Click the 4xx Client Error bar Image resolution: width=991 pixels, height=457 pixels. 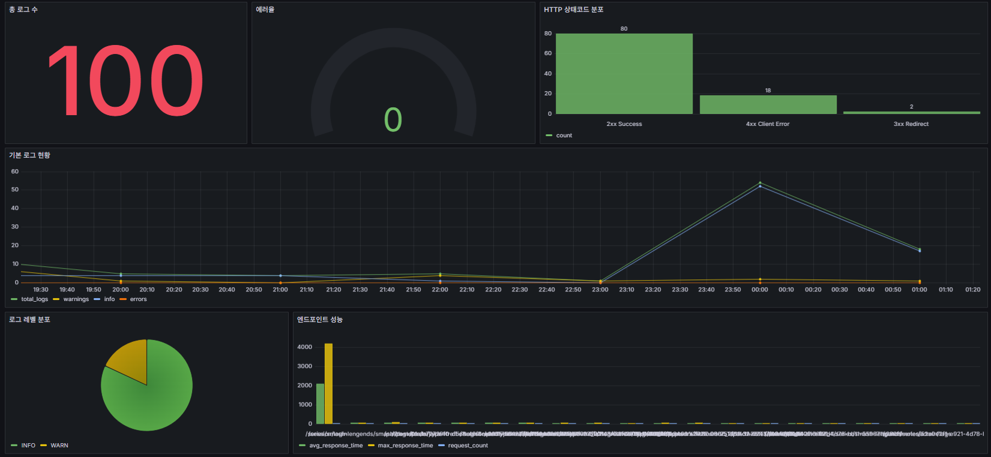coord(768,105)
